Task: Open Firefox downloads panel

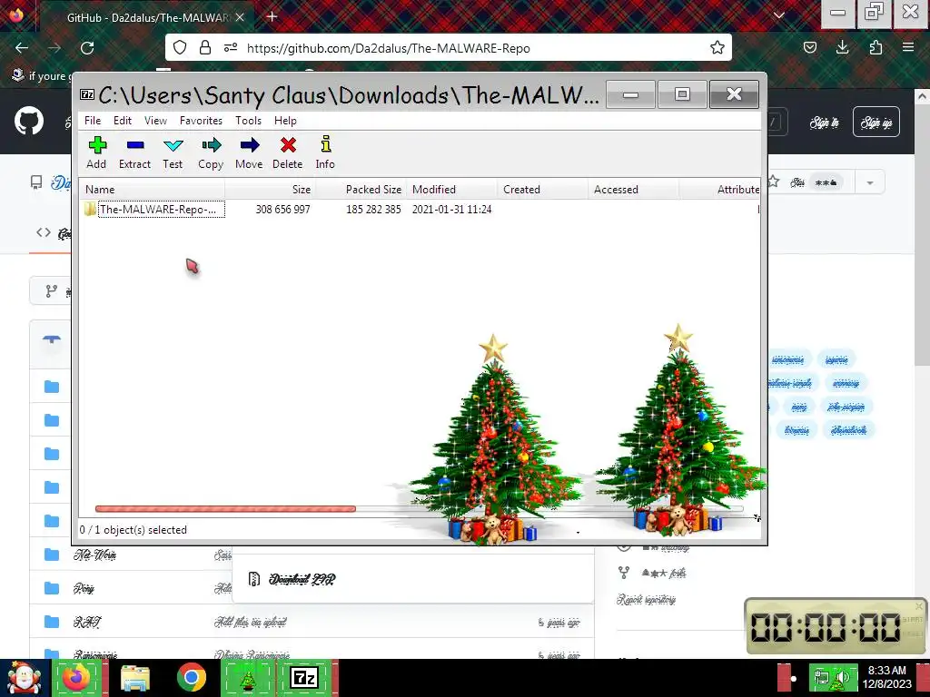Action: coord(842,47)
